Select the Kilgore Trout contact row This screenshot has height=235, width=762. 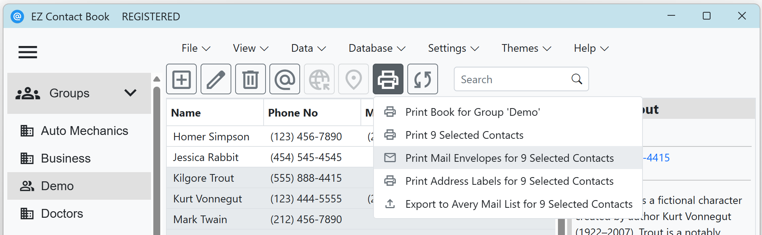pyautogui.click(x=270, y=178)
